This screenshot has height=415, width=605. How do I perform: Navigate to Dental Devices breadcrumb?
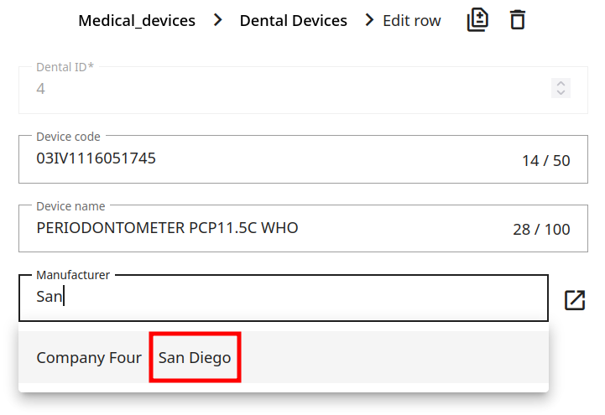pyautogui.click(x=293, y=21)
